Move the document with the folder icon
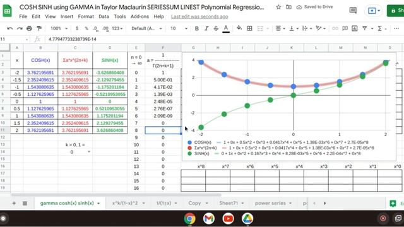 click(x=288, y=7)
